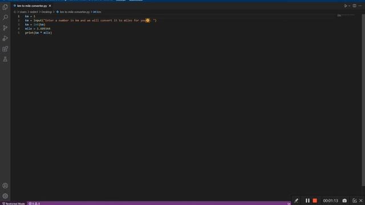
Task: Stop the screen recording
Action: pyautogui.click(x=315, y=200)
